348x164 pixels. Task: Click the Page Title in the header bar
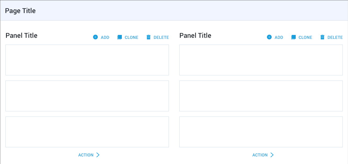tap(20, 11)
